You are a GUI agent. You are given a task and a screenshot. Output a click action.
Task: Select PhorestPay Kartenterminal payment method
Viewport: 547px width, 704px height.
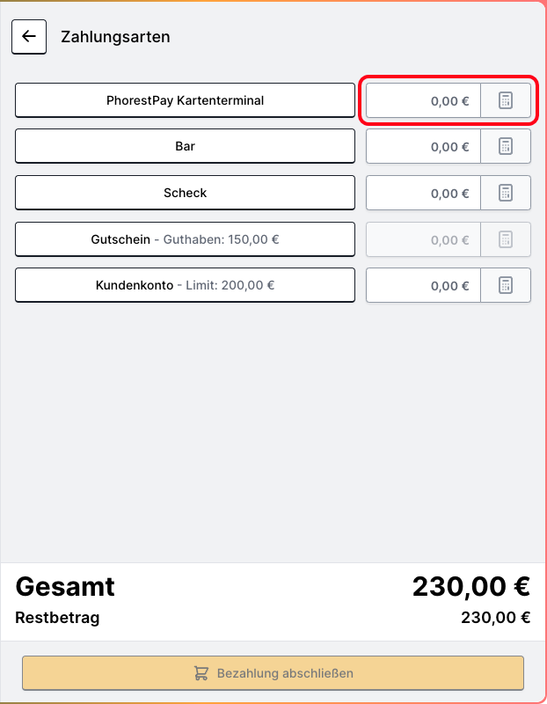click(185, 100)
